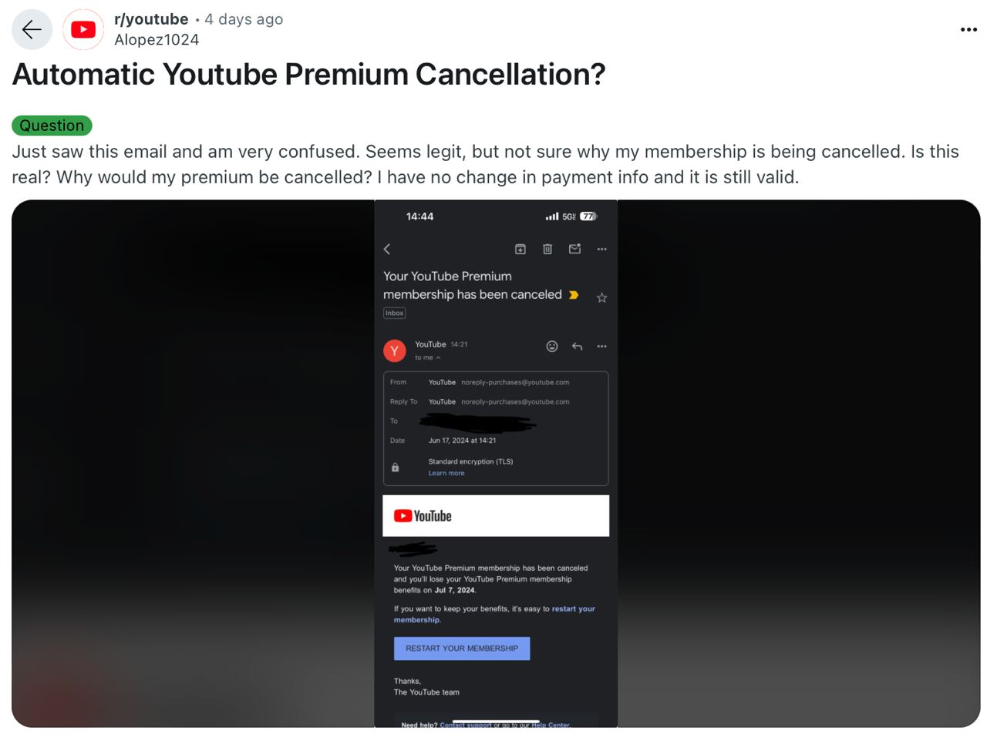Open the post's three-dot options menu
This screenshot has height=734, width=987.
[968, 29]
